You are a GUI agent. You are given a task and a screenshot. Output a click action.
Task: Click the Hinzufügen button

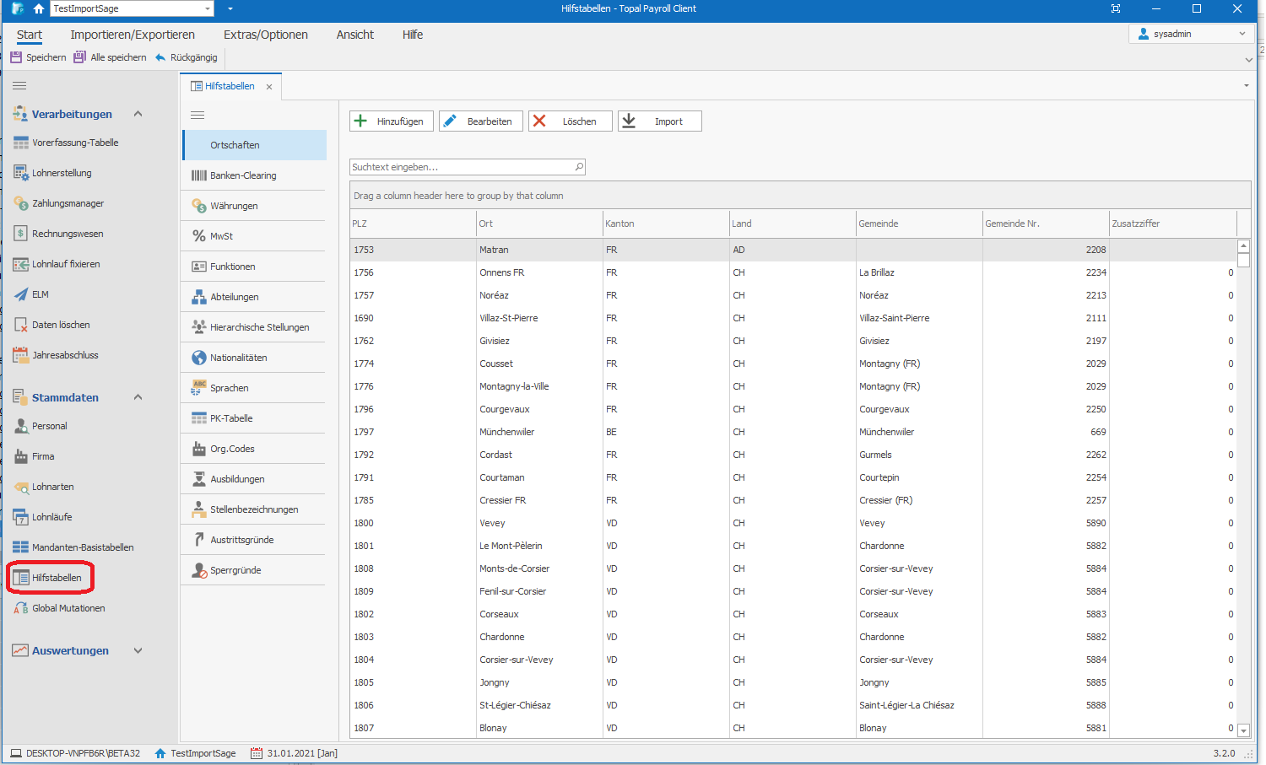(x=392, y=121)
